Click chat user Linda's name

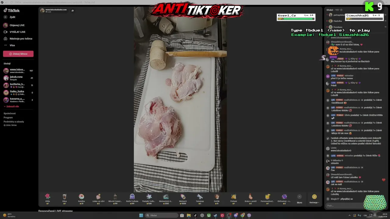[x=334, y=148]
